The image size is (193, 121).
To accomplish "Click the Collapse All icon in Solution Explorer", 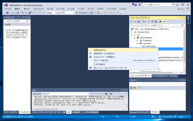I will coord(152,21).
